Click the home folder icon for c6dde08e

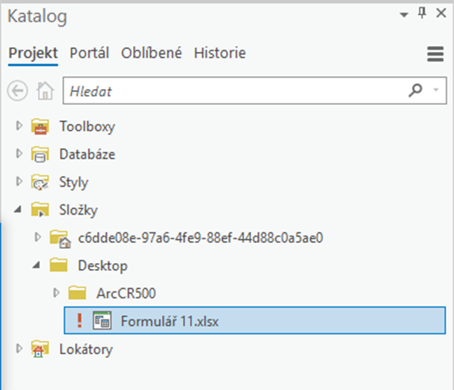point(60,238)
